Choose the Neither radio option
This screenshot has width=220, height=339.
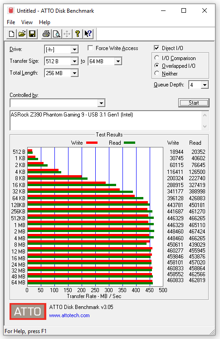[157, 74]
